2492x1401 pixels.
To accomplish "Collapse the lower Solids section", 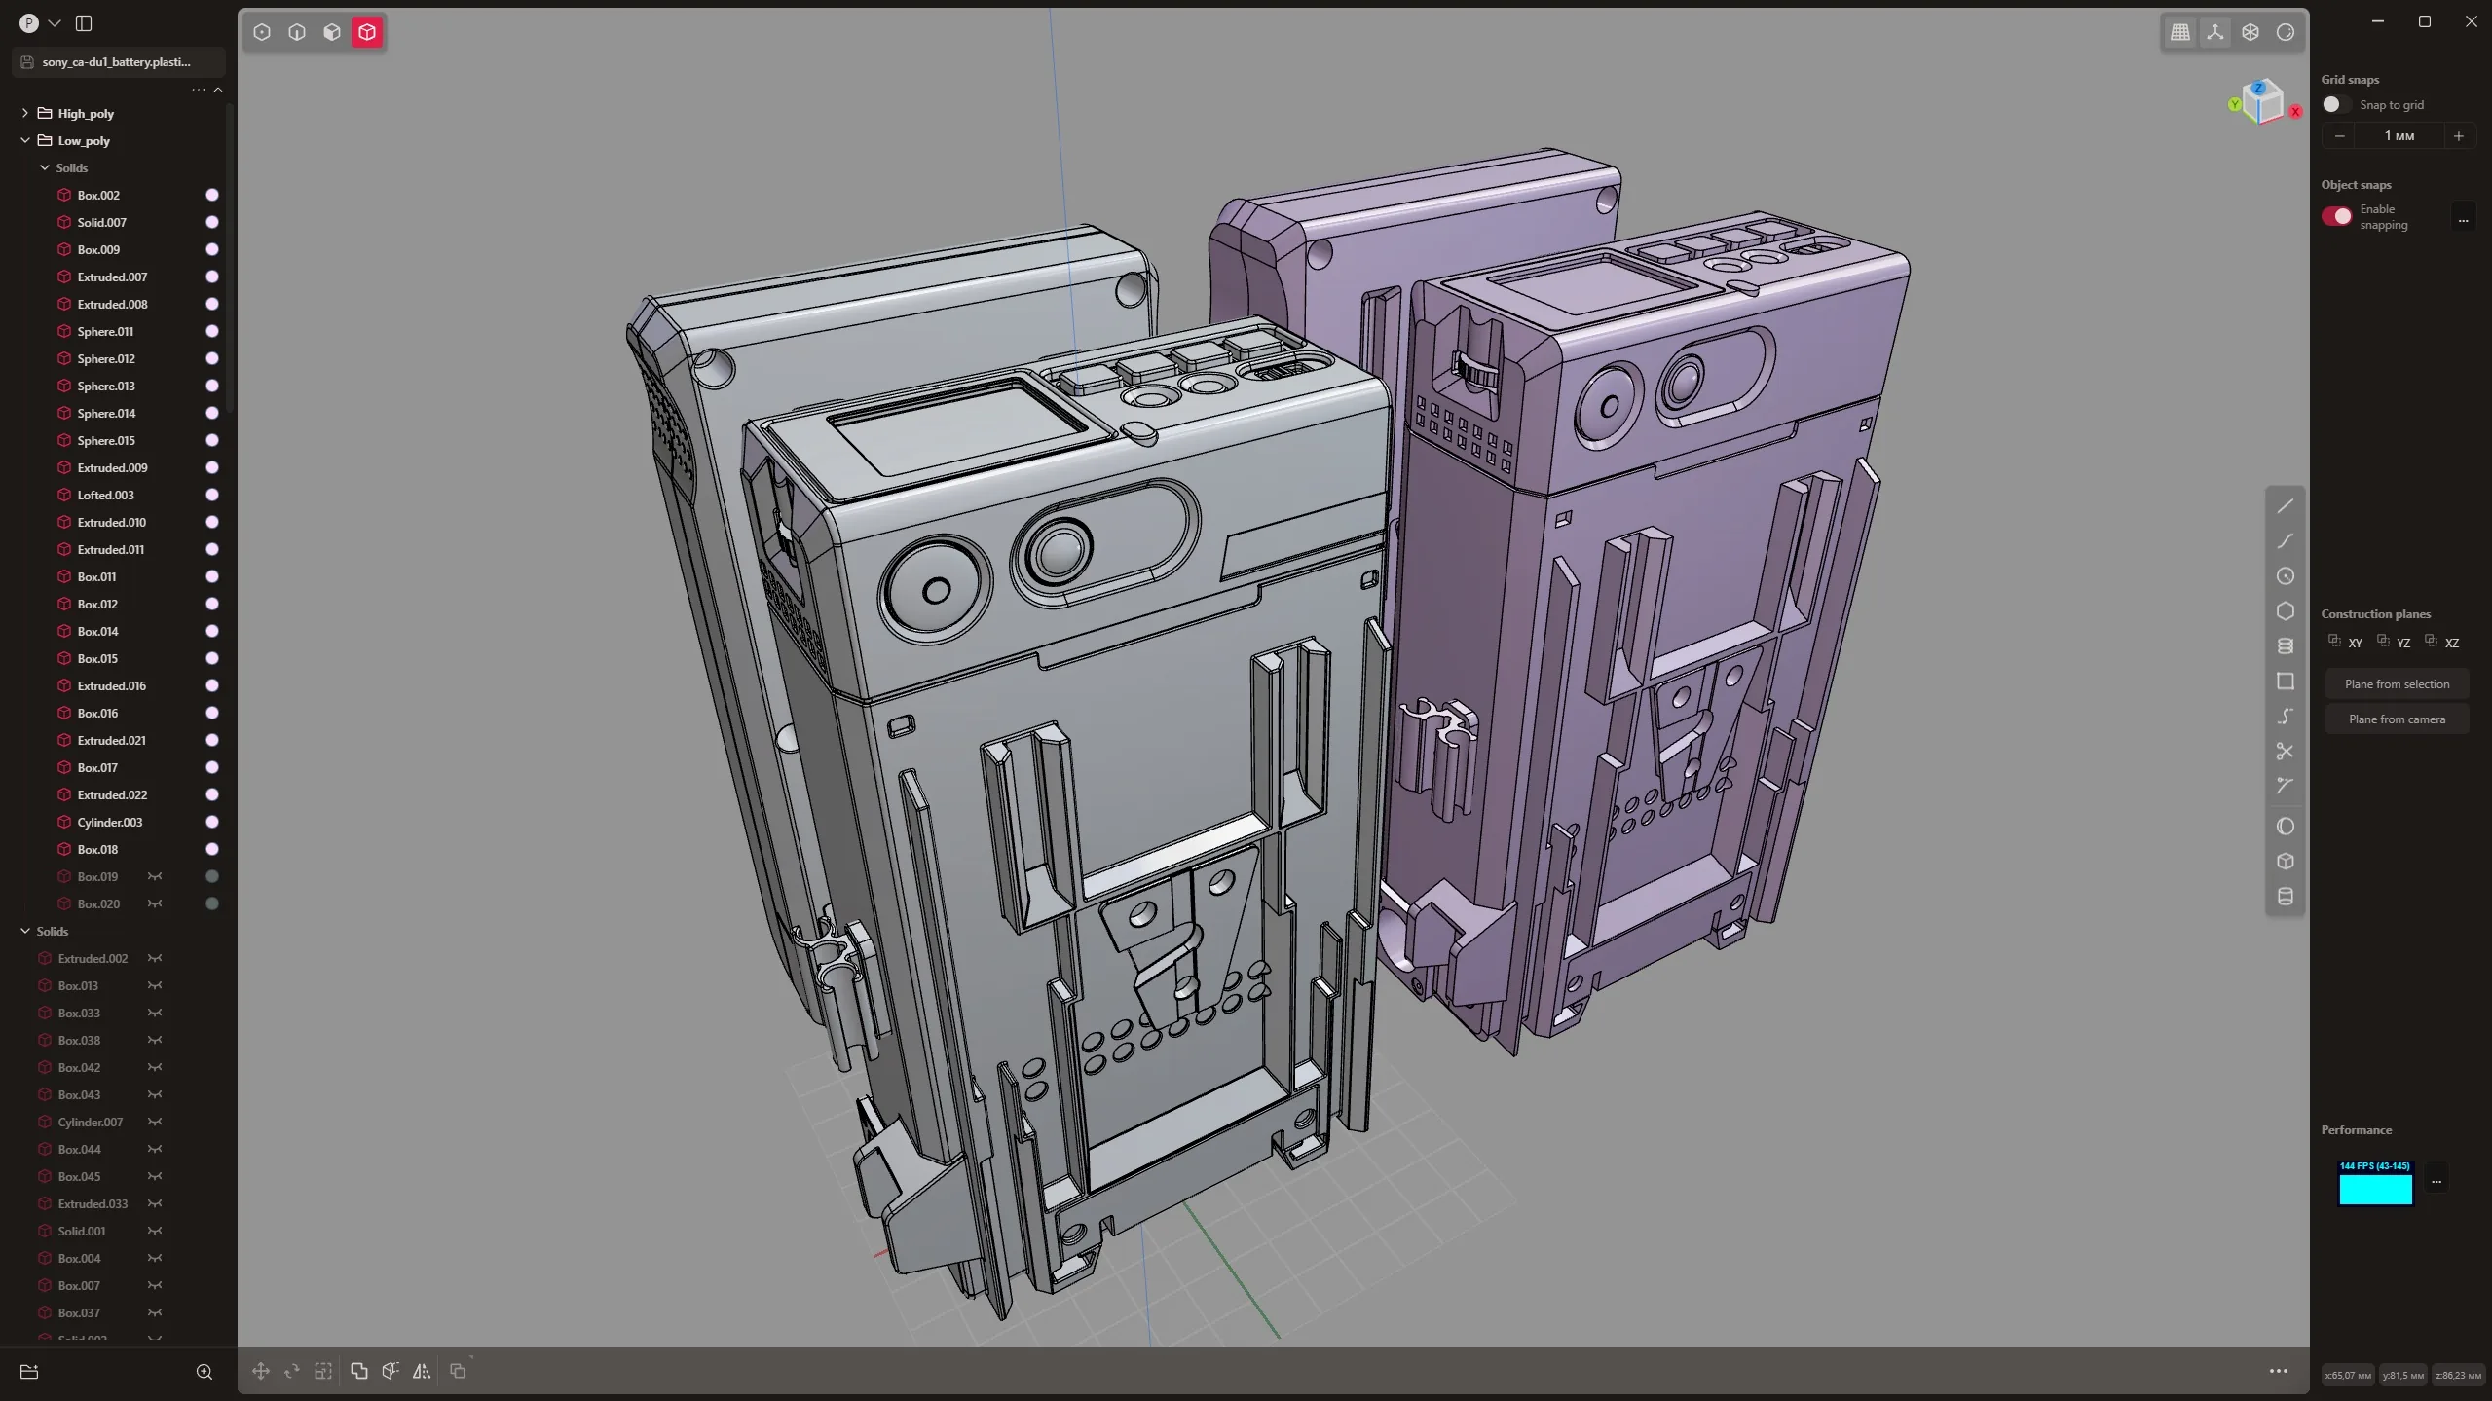I will point(25,931).
